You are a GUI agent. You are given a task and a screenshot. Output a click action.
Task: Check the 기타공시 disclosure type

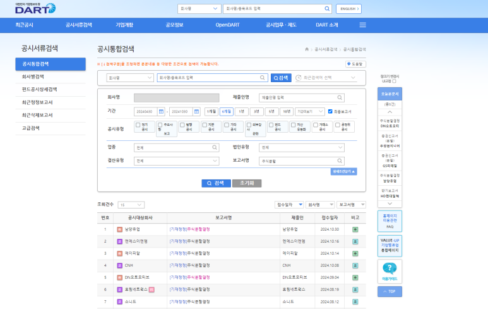point(227,125)
